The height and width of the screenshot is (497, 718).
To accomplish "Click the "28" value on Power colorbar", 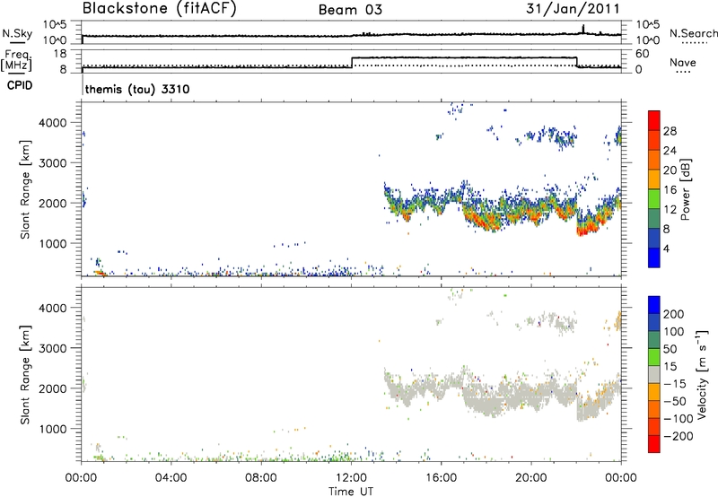I will [670, 131].
